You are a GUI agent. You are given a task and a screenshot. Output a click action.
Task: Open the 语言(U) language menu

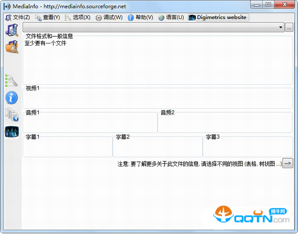pos(171,17)
